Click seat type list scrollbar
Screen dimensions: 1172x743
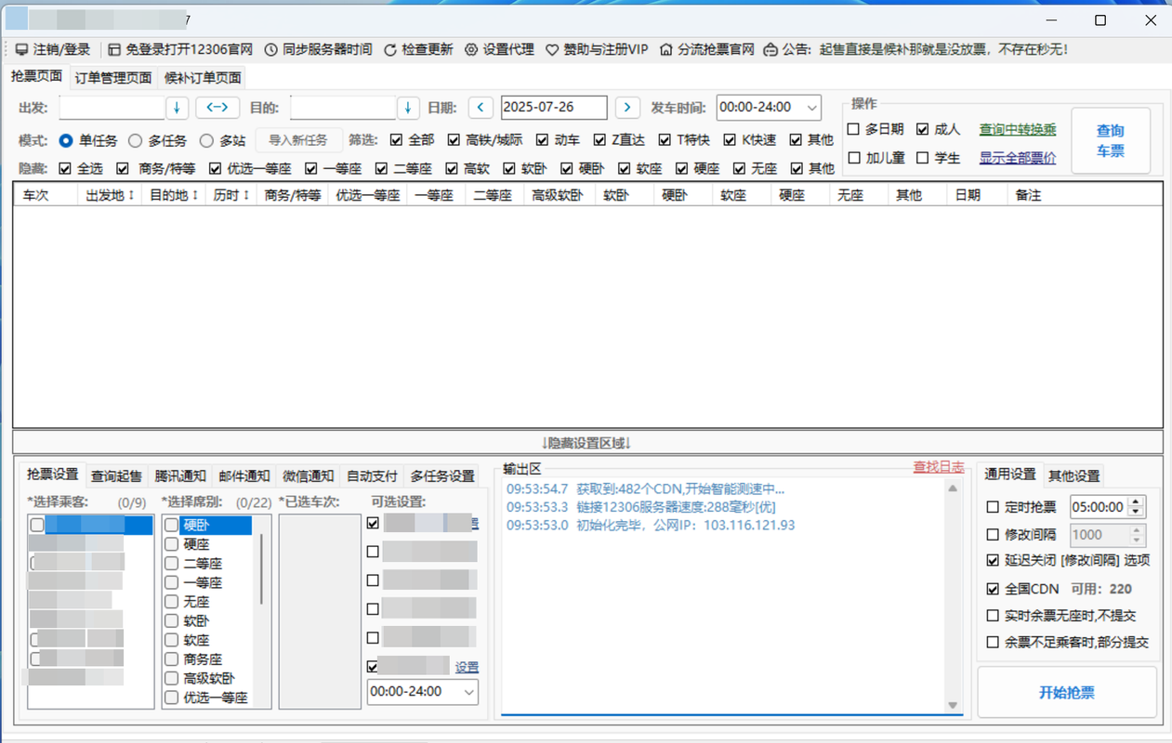(x=260, y=569)
